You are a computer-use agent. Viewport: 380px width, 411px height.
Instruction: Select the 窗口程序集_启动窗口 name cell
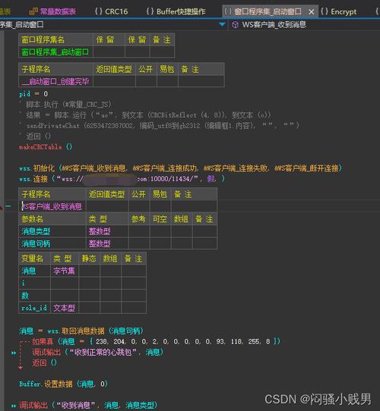[55, 52]
